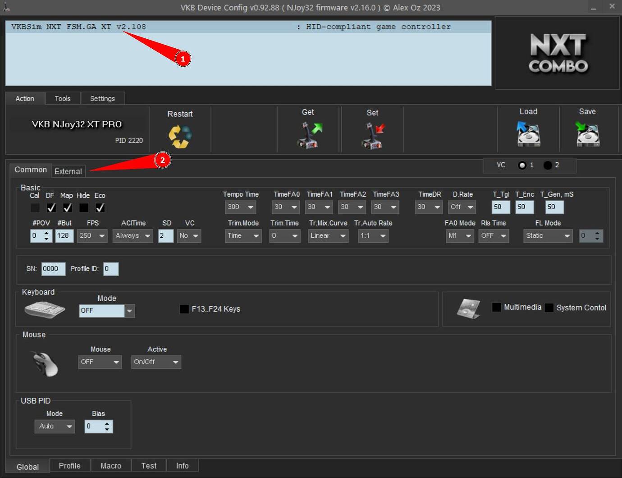Click inside the SN input field
622x478 pixels.
click(53, 269)
